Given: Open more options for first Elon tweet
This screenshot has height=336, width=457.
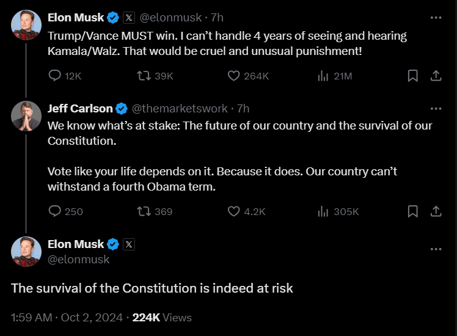Looking at the screenshot, I should click(436, 17).
